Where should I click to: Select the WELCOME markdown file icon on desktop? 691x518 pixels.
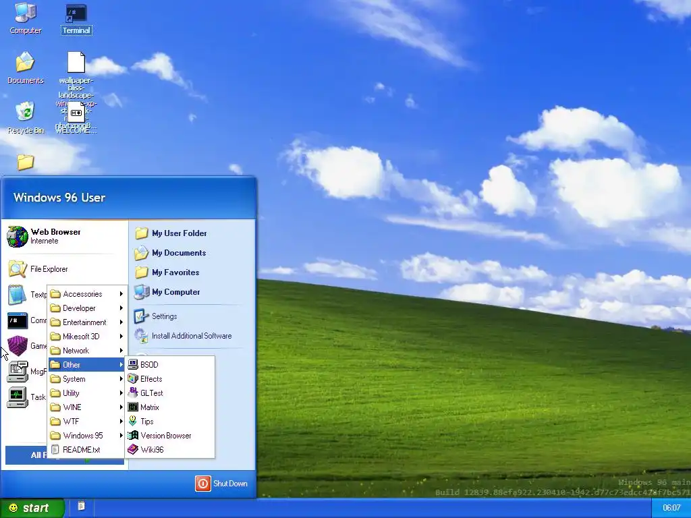76,113
